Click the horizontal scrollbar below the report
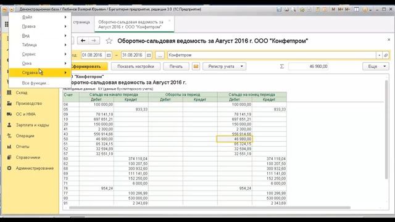The image size is (395, 222). [210, 208]
